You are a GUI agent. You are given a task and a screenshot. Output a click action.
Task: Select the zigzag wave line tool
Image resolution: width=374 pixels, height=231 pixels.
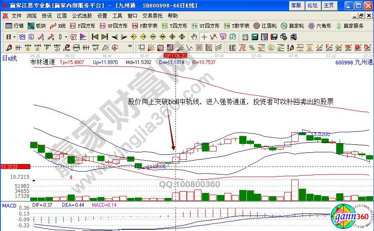[214, 37]
